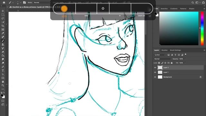Image resolution: width=206 pixels, height=116 pixels.
Task: Select the Clone Stamp tool
Action: point(3,44)
